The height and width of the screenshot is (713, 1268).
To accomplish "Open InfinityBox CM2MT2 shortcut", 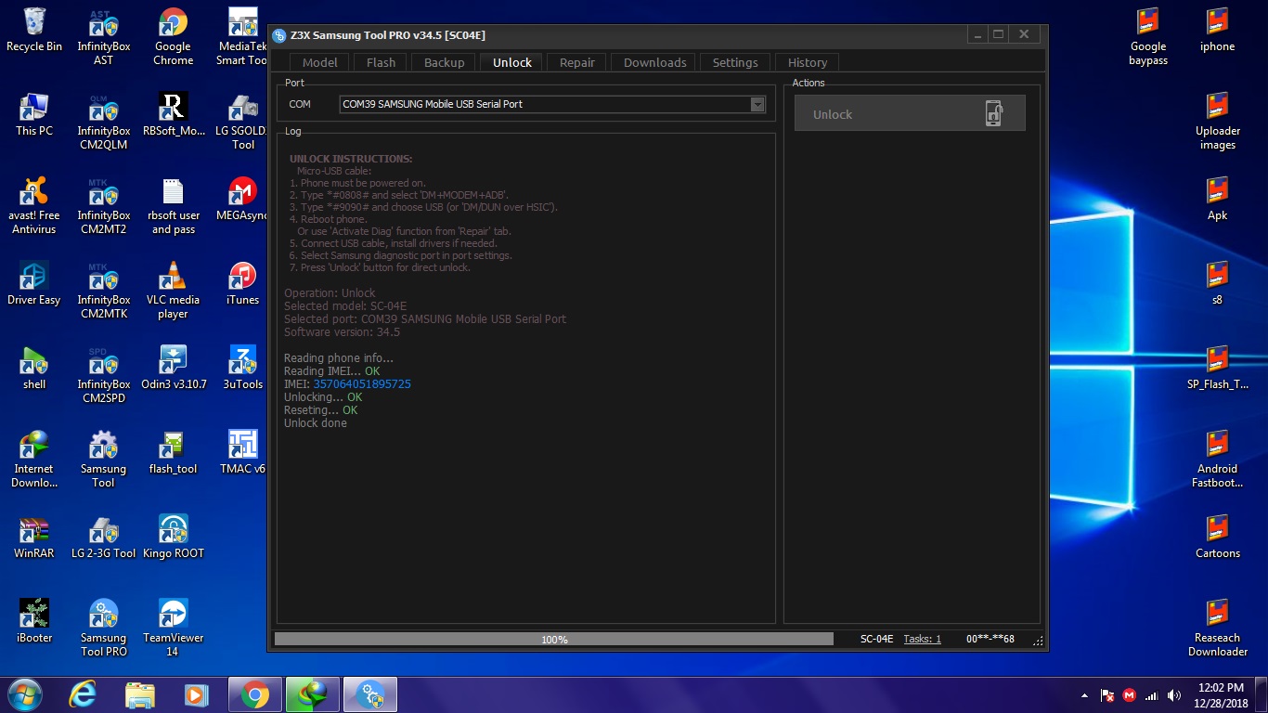I will click(103, 206).
